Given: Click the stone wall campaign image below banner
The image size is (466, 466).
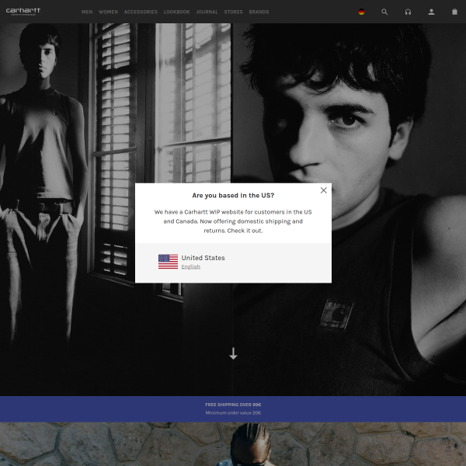Looking at the screenshot, I should click(x=233, y=444).
